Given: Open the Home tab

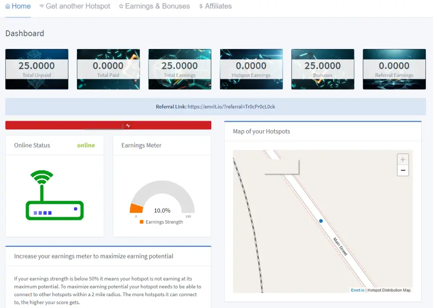Looking at the screenshot, I should click(x=18, y=6).
